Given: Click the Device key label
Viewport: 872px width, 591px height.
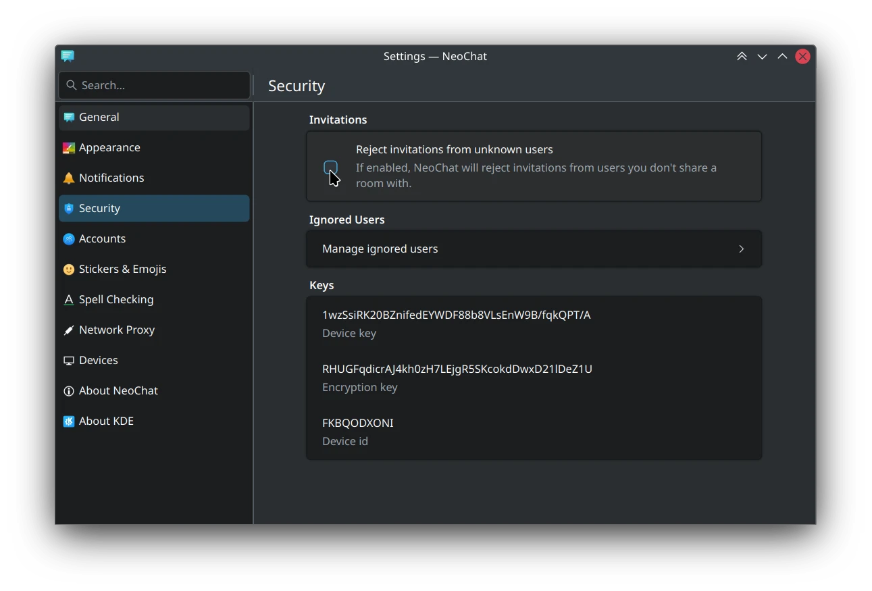Looking at the screenshot, I should pos(349,333).
